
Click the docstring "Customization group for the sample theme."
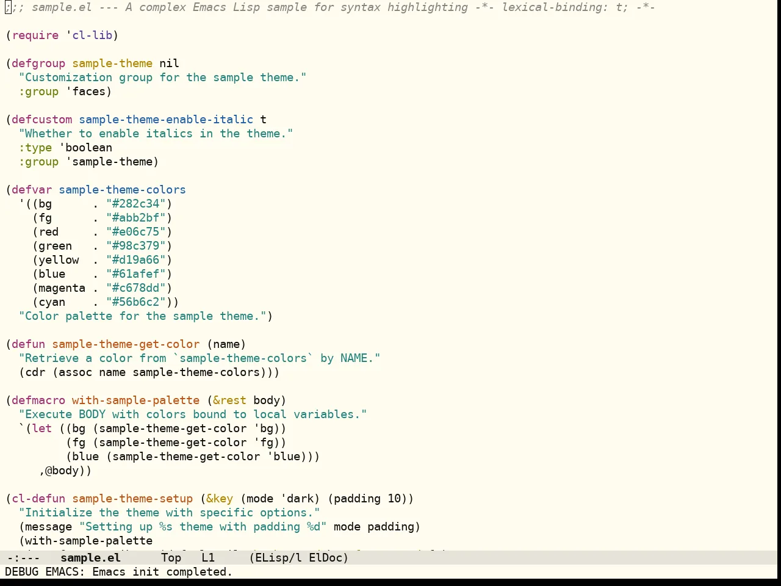coord(162,78)
